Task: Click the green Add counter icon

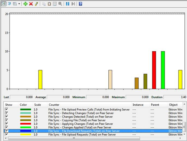Action: click(x=25, y=4)
